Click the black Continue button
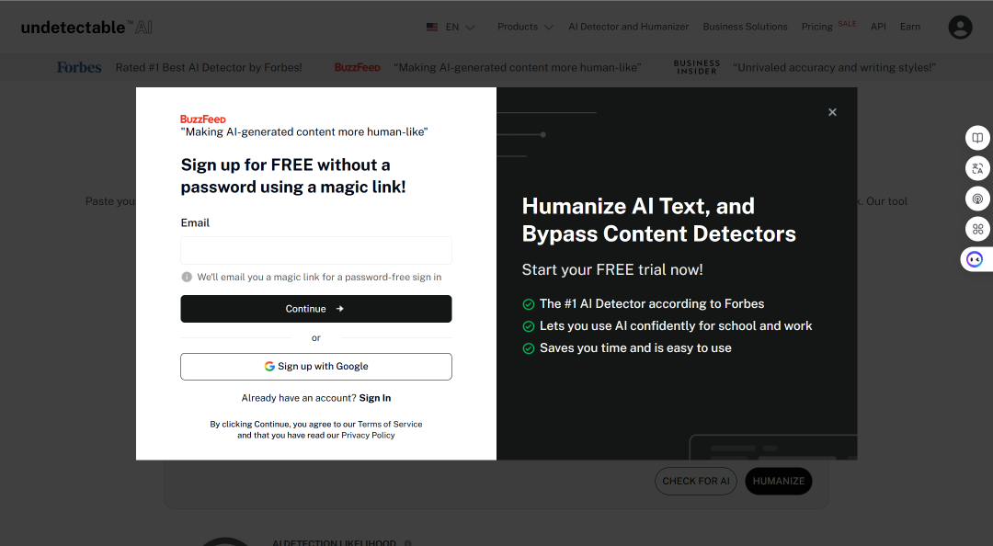Viewport: 993px width, 546px height. coord(316,309)
